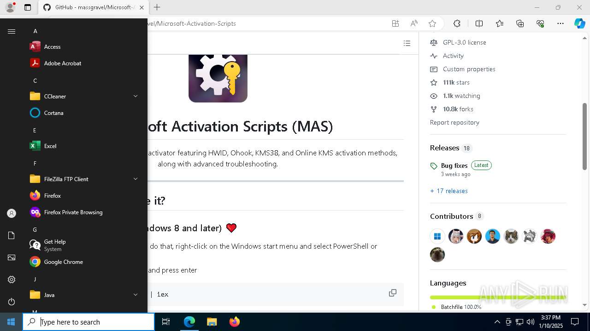The image size is (590, 331).
Task: Add this page to favorites star
Action: (432, 23)
